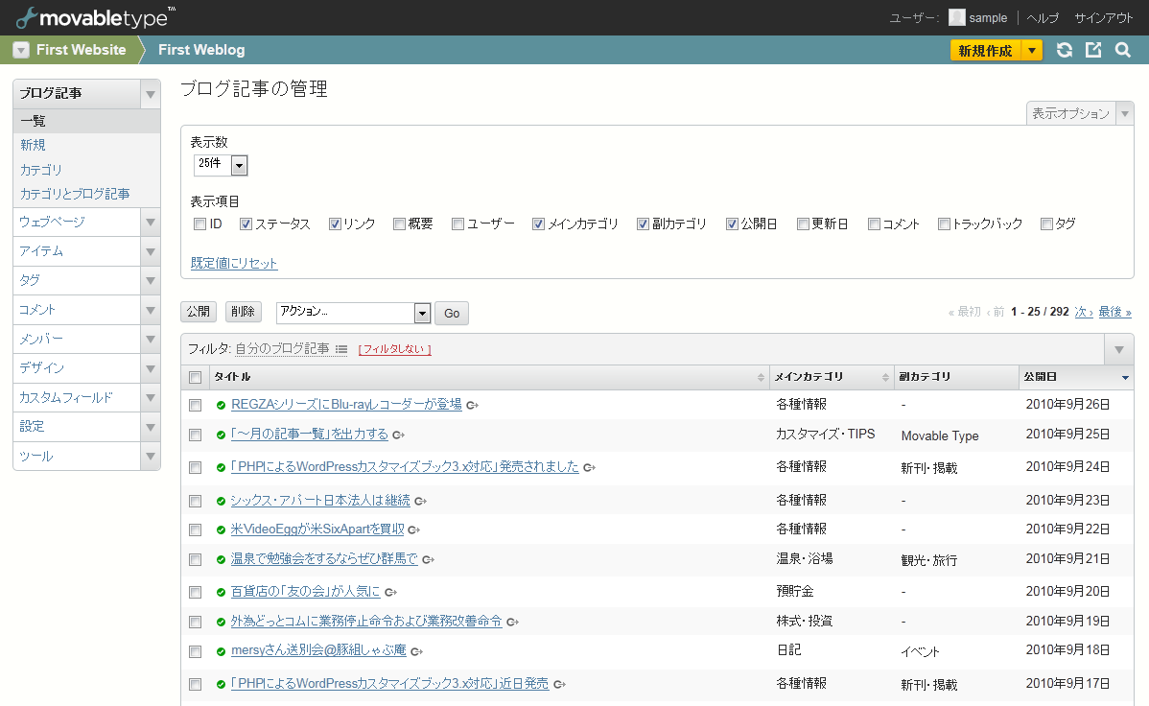Expand the デザイン sidebar menu arrow
This screenshot has width=1149, height=706.
151,368
